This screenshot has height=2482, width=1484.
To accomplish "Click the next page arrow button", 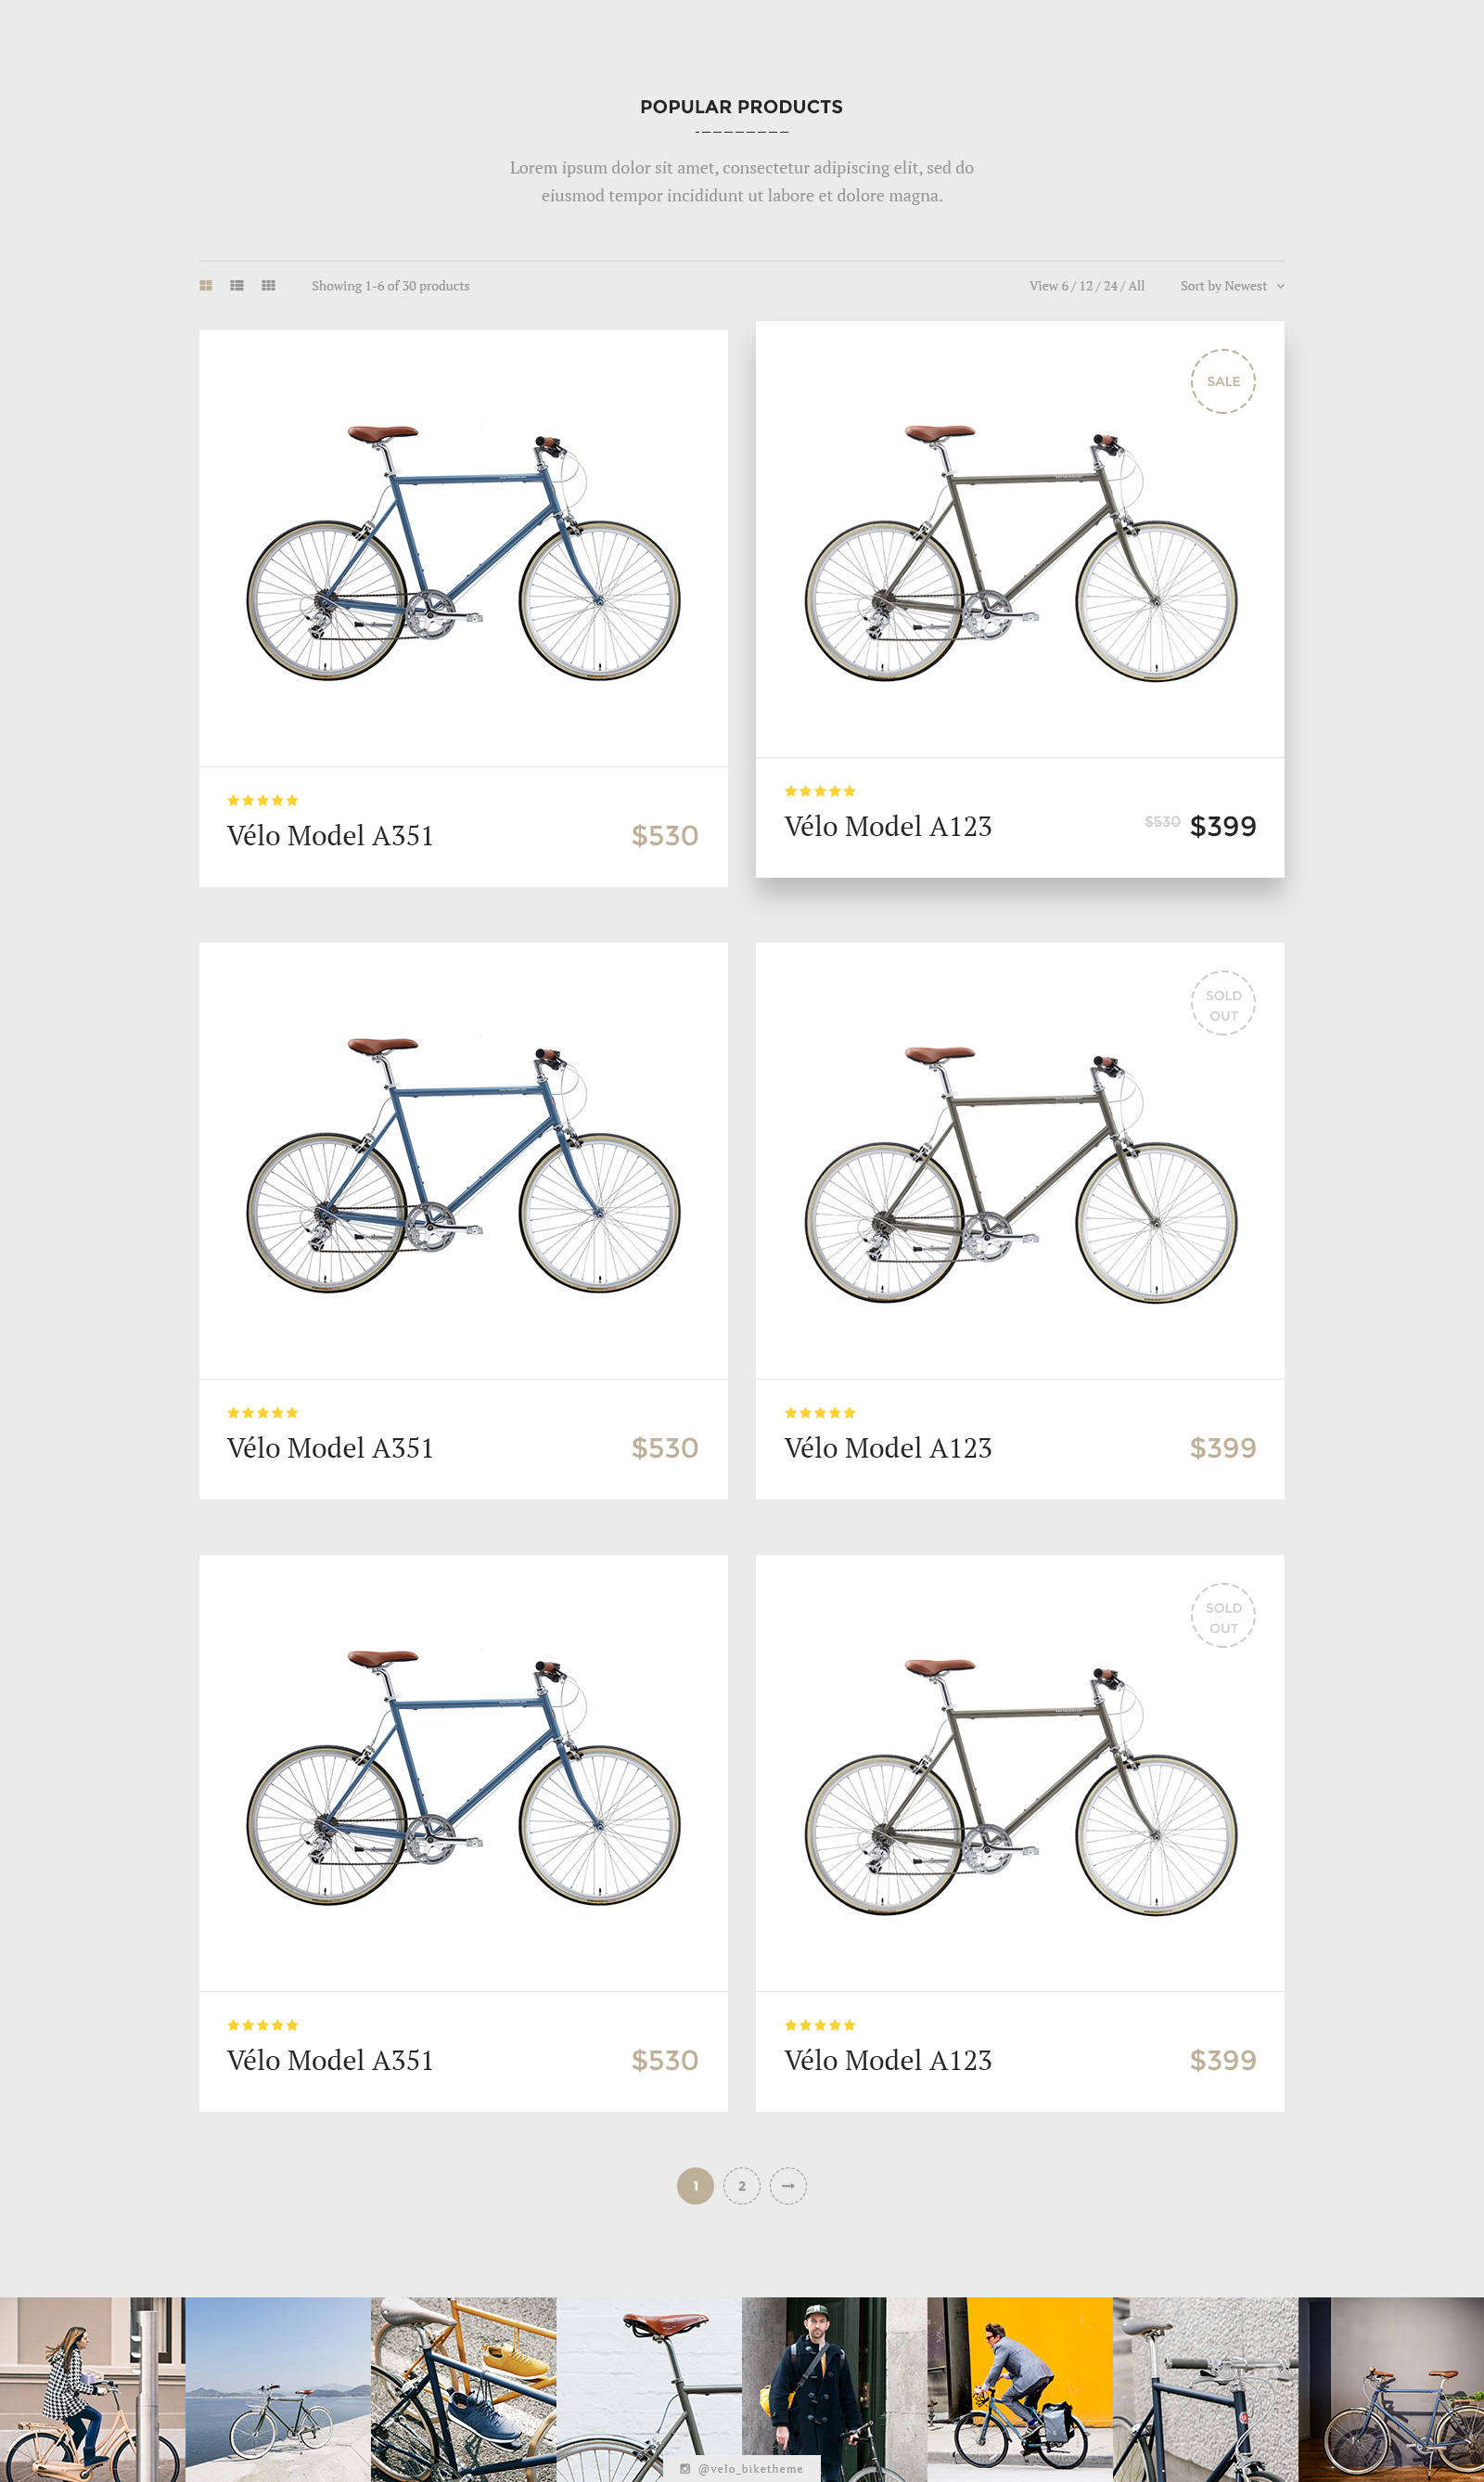I will point(788,2186).
